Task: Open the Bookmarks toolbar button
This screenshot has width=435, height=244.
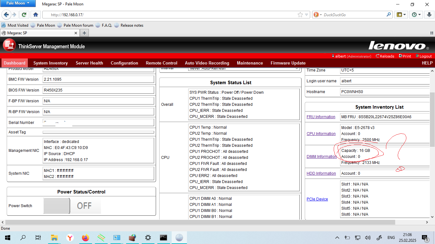Action: (401, 15)
